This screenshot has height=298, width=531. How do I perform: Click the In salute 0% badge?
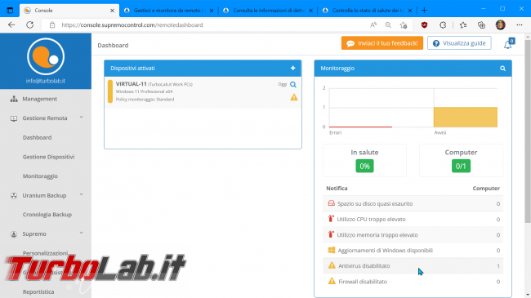tap(364, 167)
